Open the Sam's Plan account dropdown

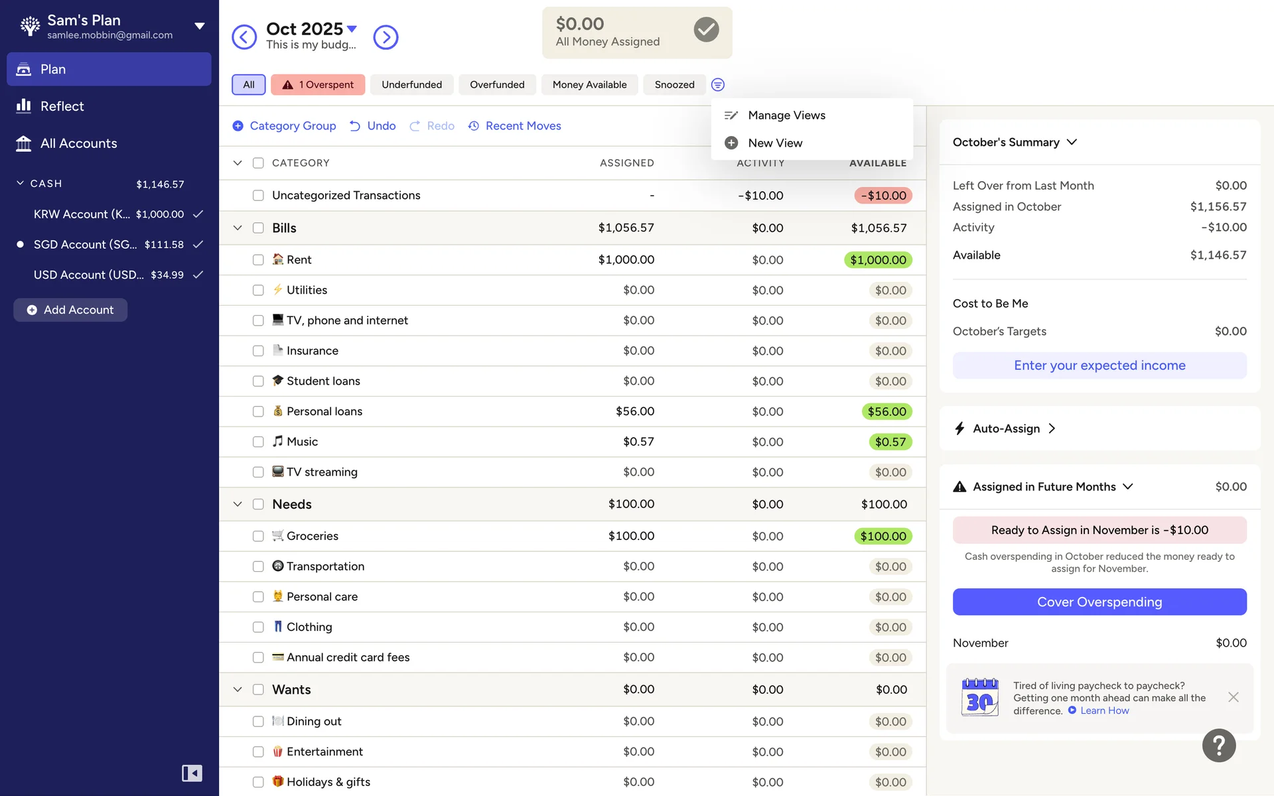pyautogui.click(x=199, y=27)
